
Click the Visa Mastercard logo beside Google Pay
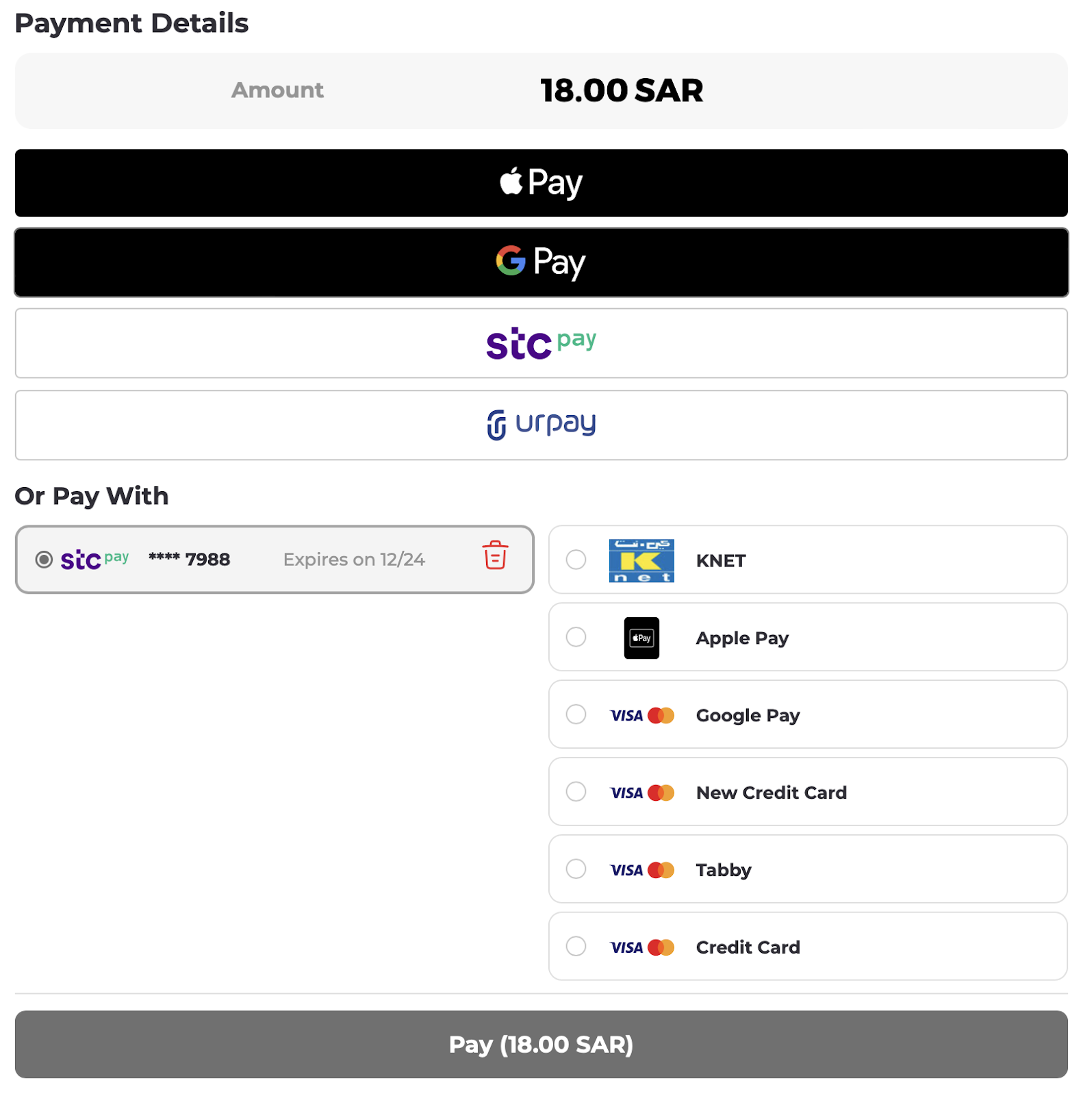641,715
